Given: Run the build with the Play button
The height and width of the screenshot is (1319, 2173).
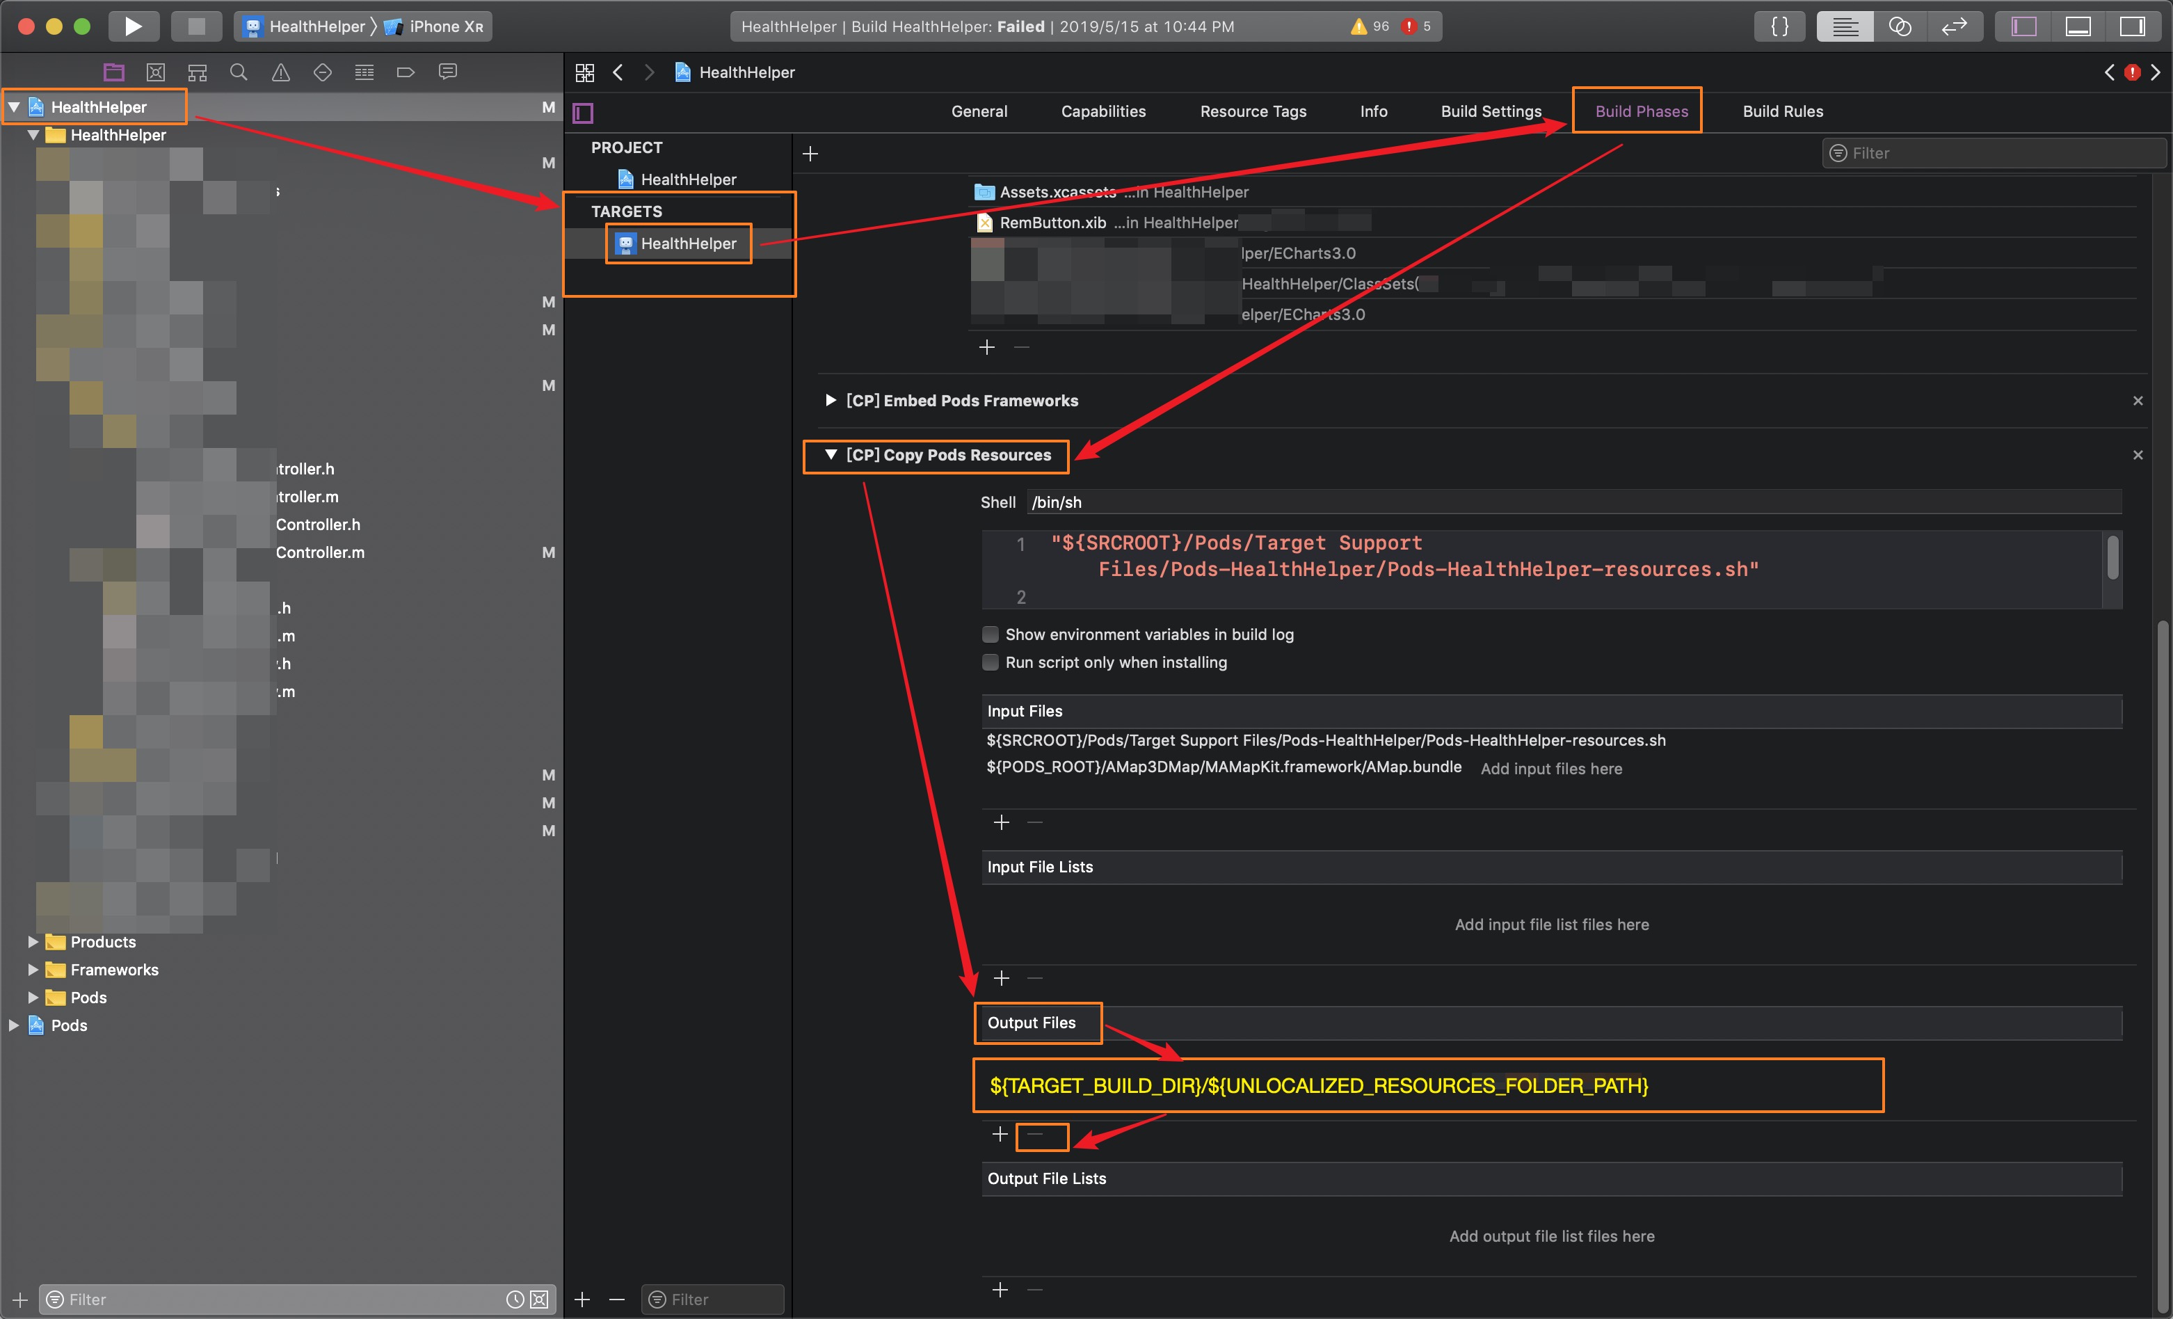Looking at the screenshot, I should point(133,26).
